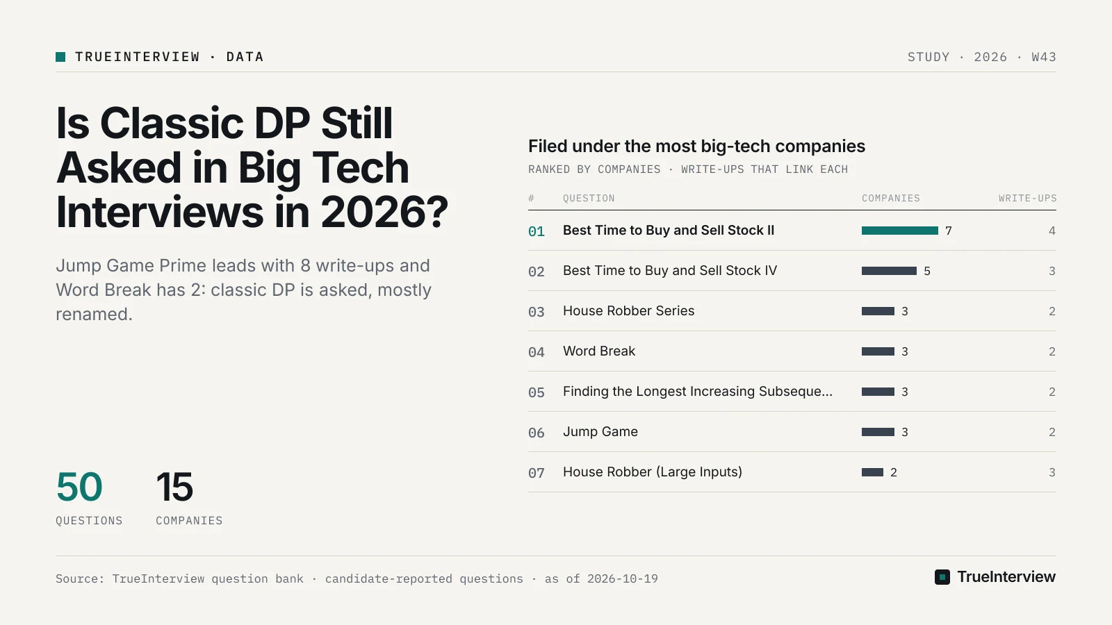Click the WRITE-UPS column header
The image size is (1112, 625).
1028,199
